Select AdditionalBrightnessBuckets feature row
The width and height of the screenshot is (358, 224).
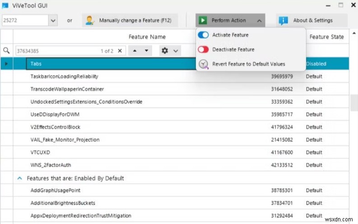click(175, 203)
